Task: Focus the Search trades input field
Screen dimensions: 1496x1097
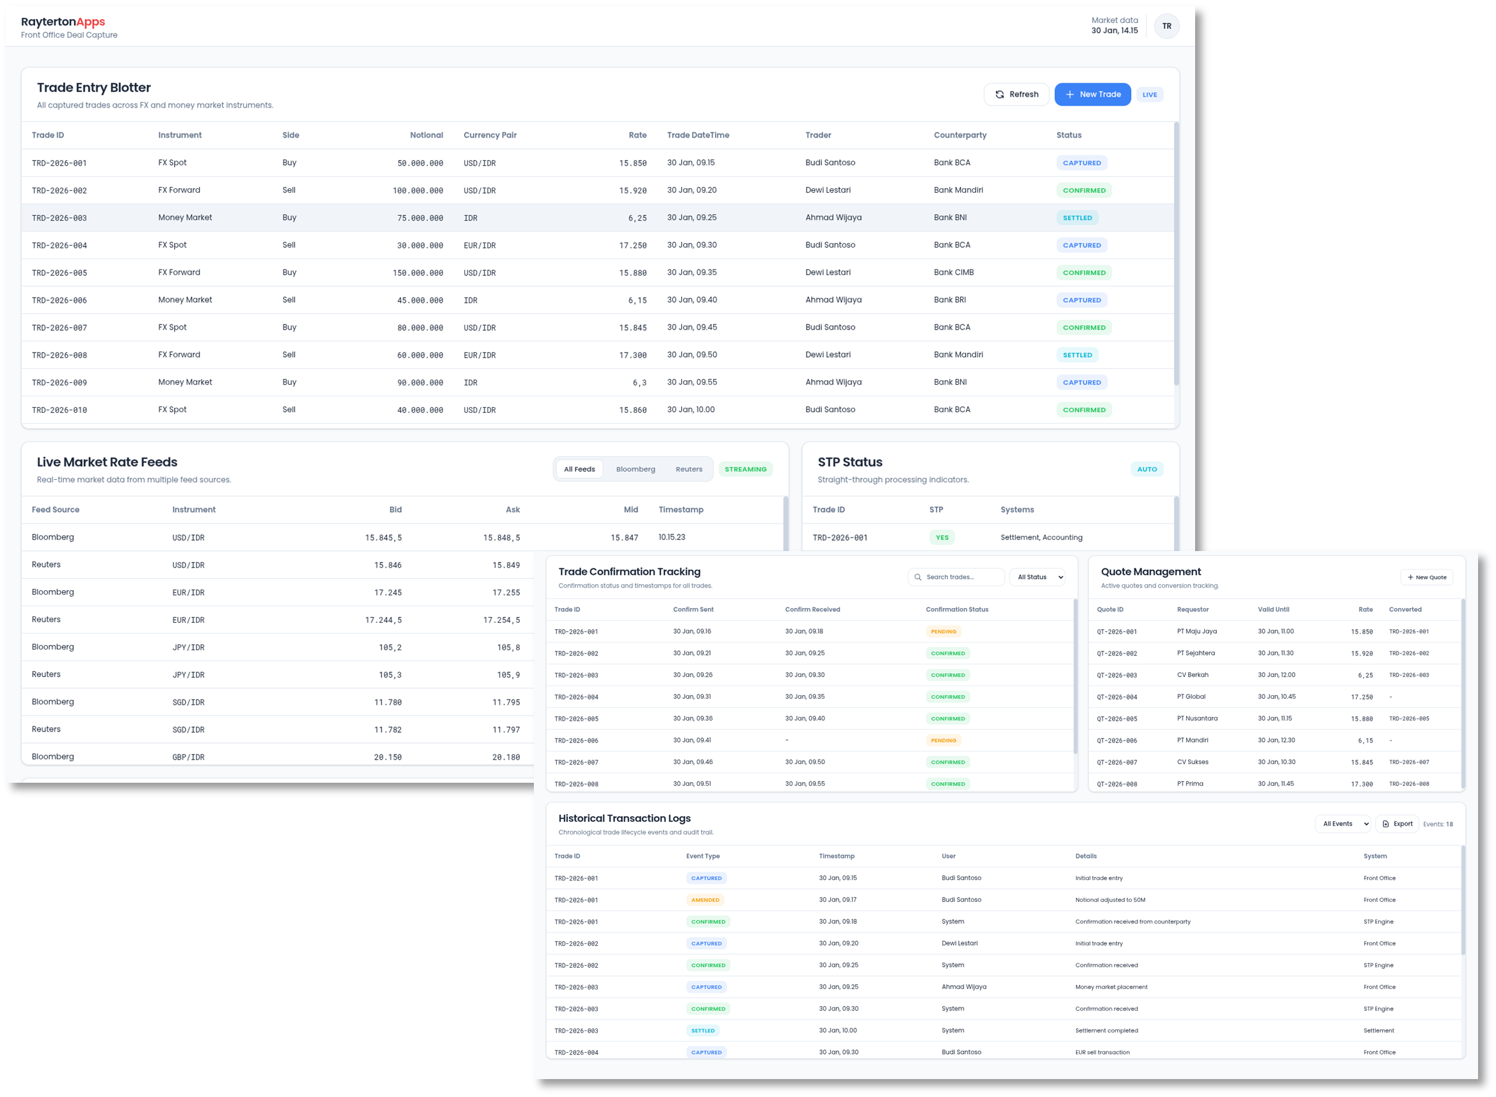Action: tap(963, 577)
